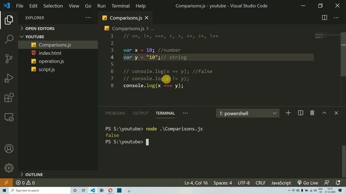Open the terminal selector 1: powershell dropdown
This screenshot has width=346, height=194.
[248, 113]
